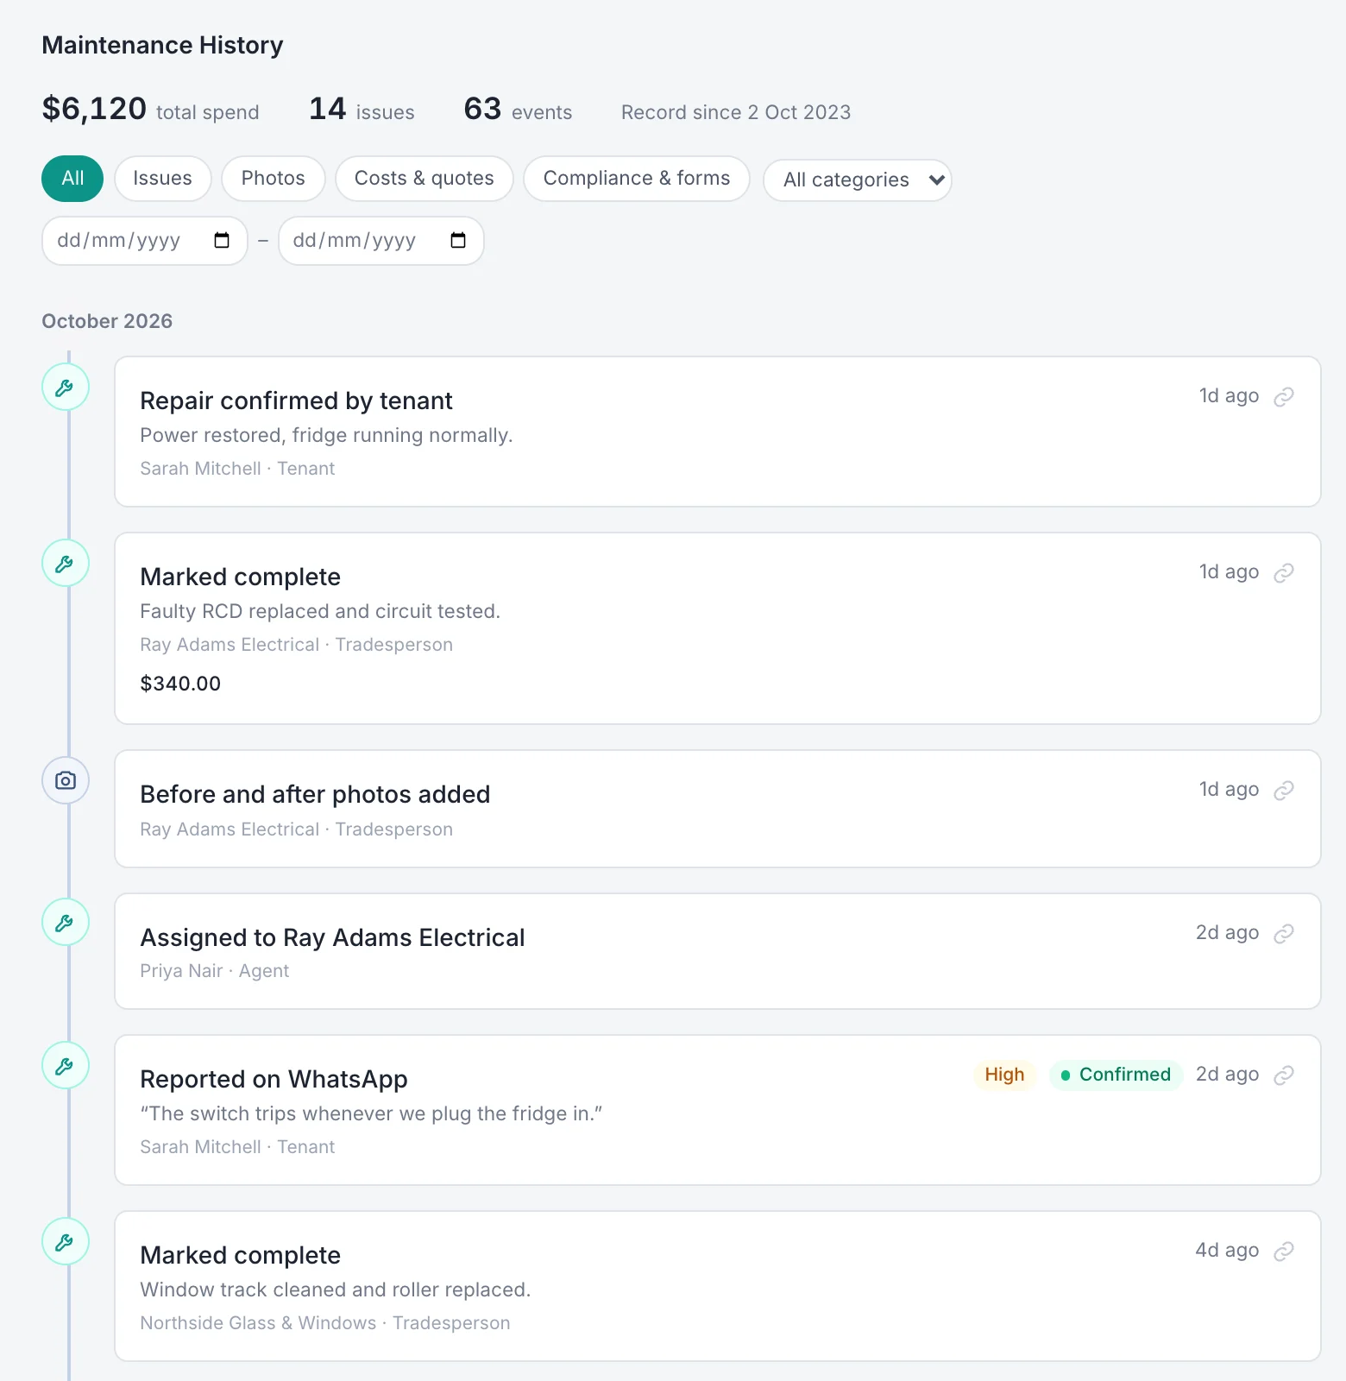Screen dimensions: 1346x1381
Task: Open Window track Marked complete event
Action: click(x=718, y=1286)
